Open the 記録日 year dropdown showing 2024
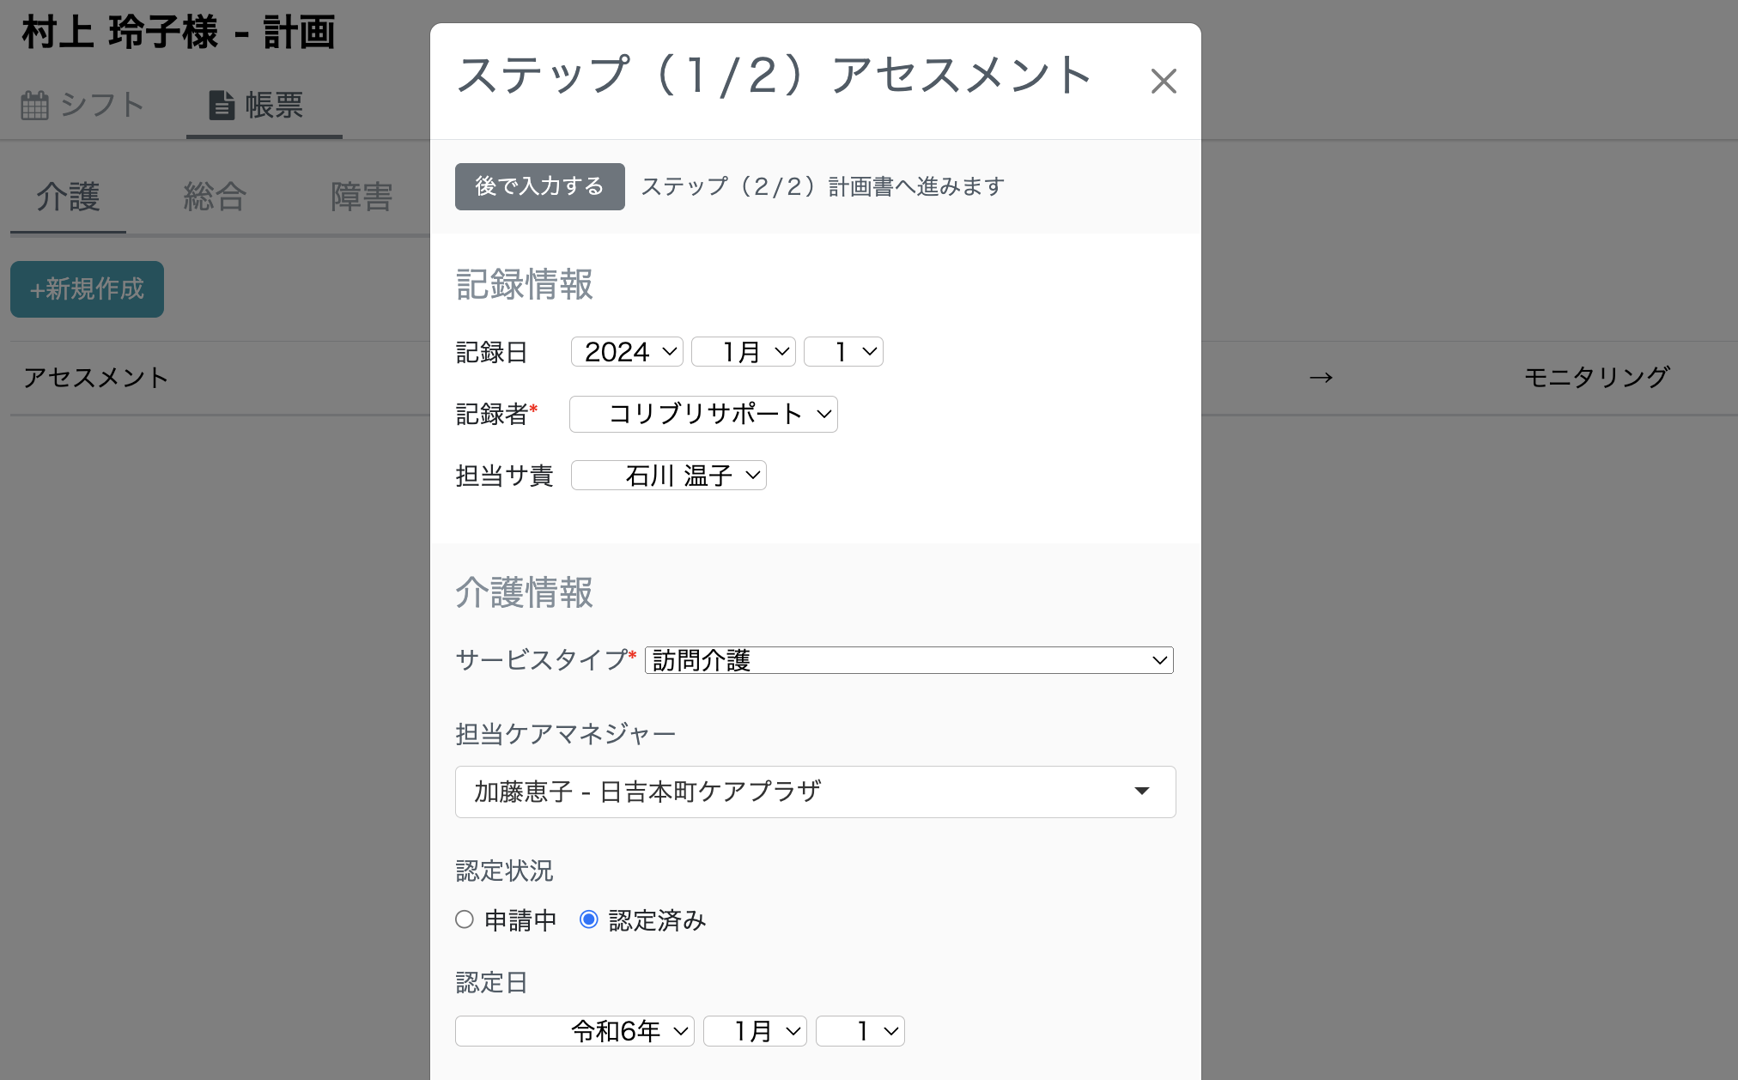The width and height of the screenshot is (1738, 1080). [626, 351]
